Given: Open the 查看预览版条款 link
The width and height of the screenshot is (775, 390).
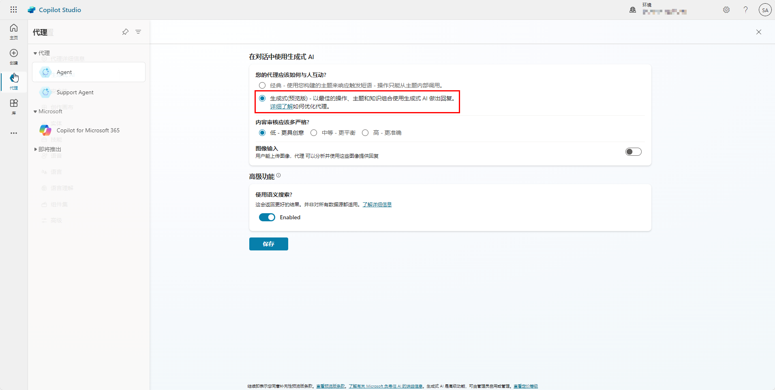Looking at the screenshot, I should click(x=331, y=386).
